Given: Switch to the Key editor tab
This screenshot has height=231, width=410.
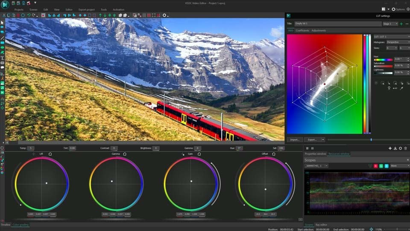Looking at the screenshot, I should [321, 225].
